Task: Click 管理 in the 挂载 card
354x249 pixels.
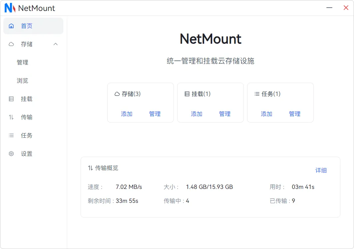Action: (225, 114)
